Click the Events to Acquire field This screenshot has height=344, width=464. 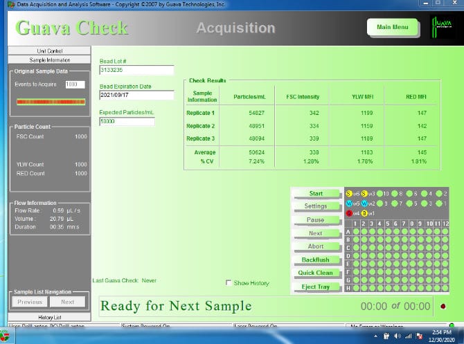tap(75, 84)
